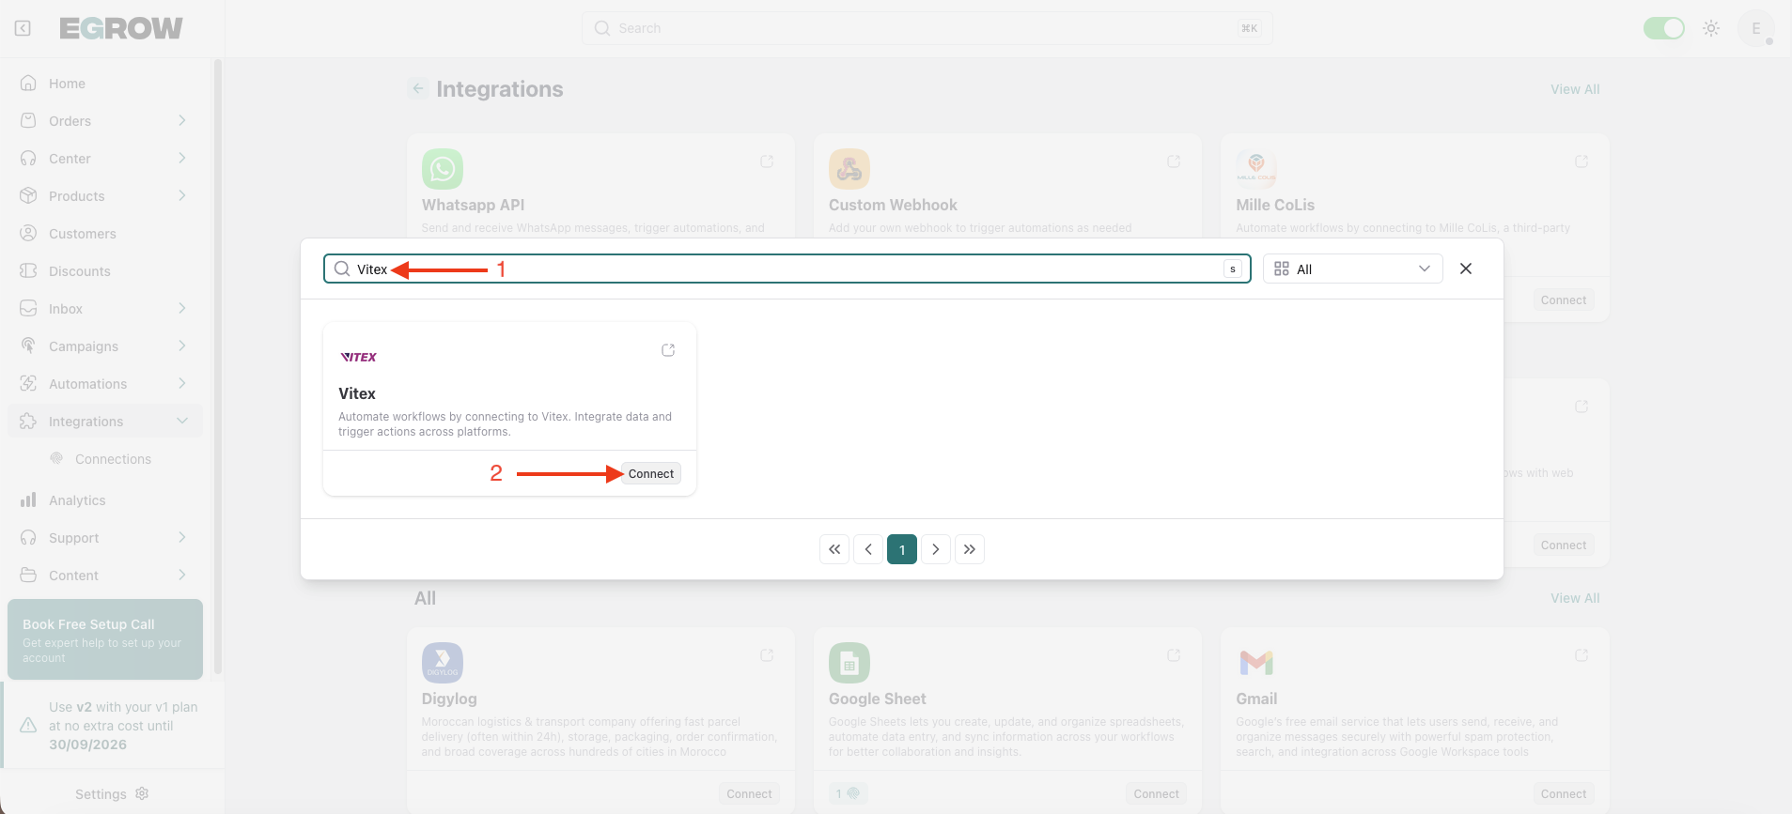Expand the Automations submenu chevron
Screen dimensions: 1792x814
(182, 383)
